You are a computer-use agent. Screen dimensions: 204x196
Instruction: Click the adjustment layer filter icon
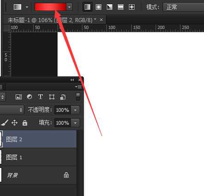pyautogui.click(x=29, y=97)
